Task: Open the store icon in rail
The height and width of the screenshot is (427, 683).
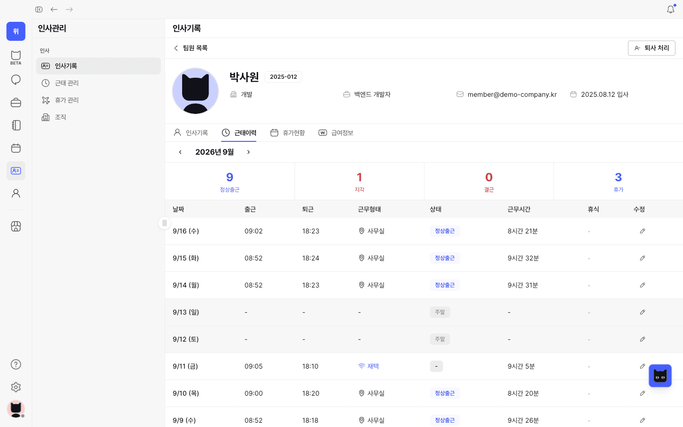Action: 16,226
